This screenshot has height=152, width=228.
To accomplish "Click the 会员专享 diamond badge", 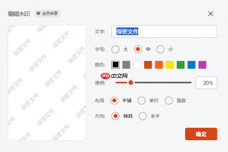I will pos(47,13).
